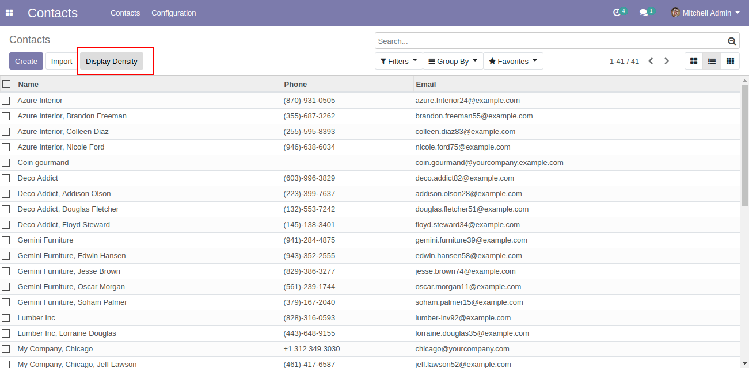
Task: Select checkbox beside Deco Addict
Action: 6,178
